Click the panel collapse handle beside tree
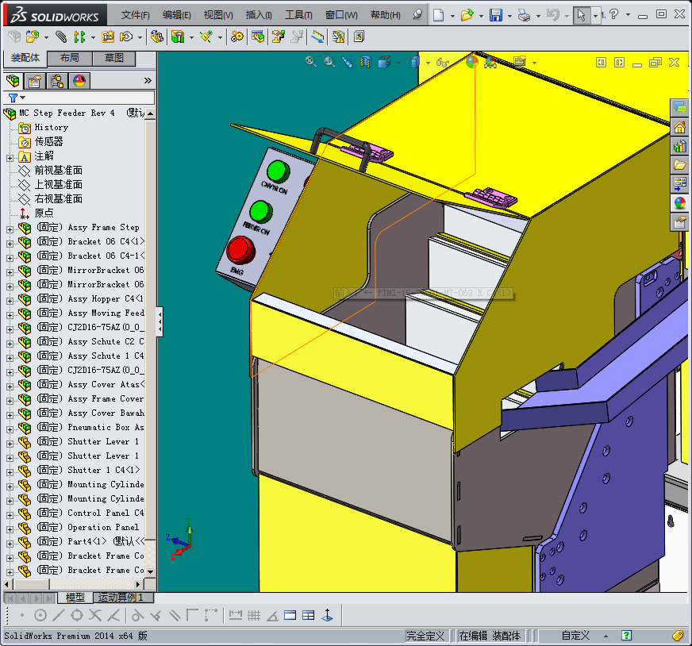692x646 pixels. tap(160, 322)
